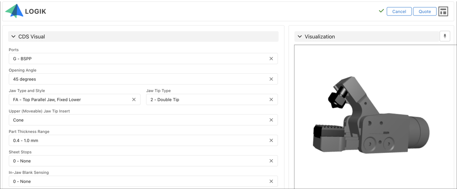The height and width of the screenshot is (189, 457).
Task: Clear the Ports G - BSPP selection
Action: click(271, 59)
